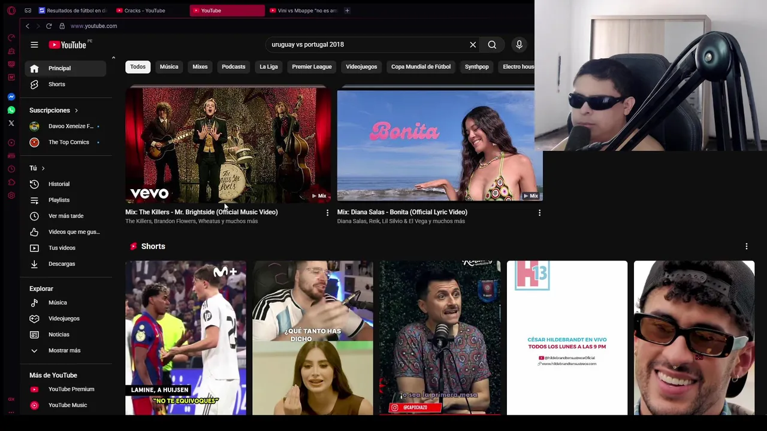Image resolution: width=767 pixels, height=431 pixels.
Task: Open a new browser tab with plus
Action: click(x=347, y=11)
